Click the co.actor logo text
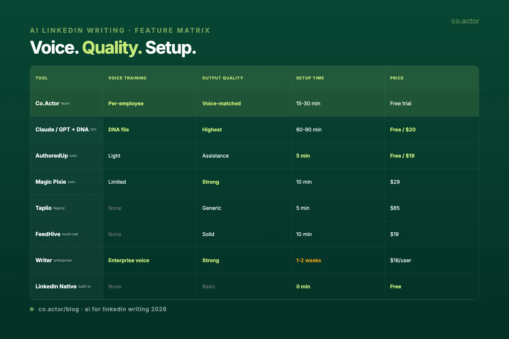The width and height of the screenshot is (509, 339). point(465,21)
